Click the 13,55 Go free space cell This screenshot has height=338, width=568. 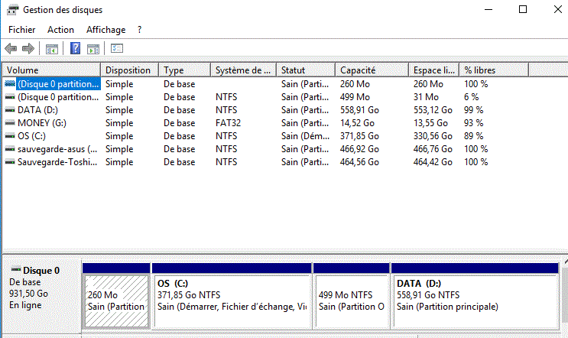click(430, 123)
